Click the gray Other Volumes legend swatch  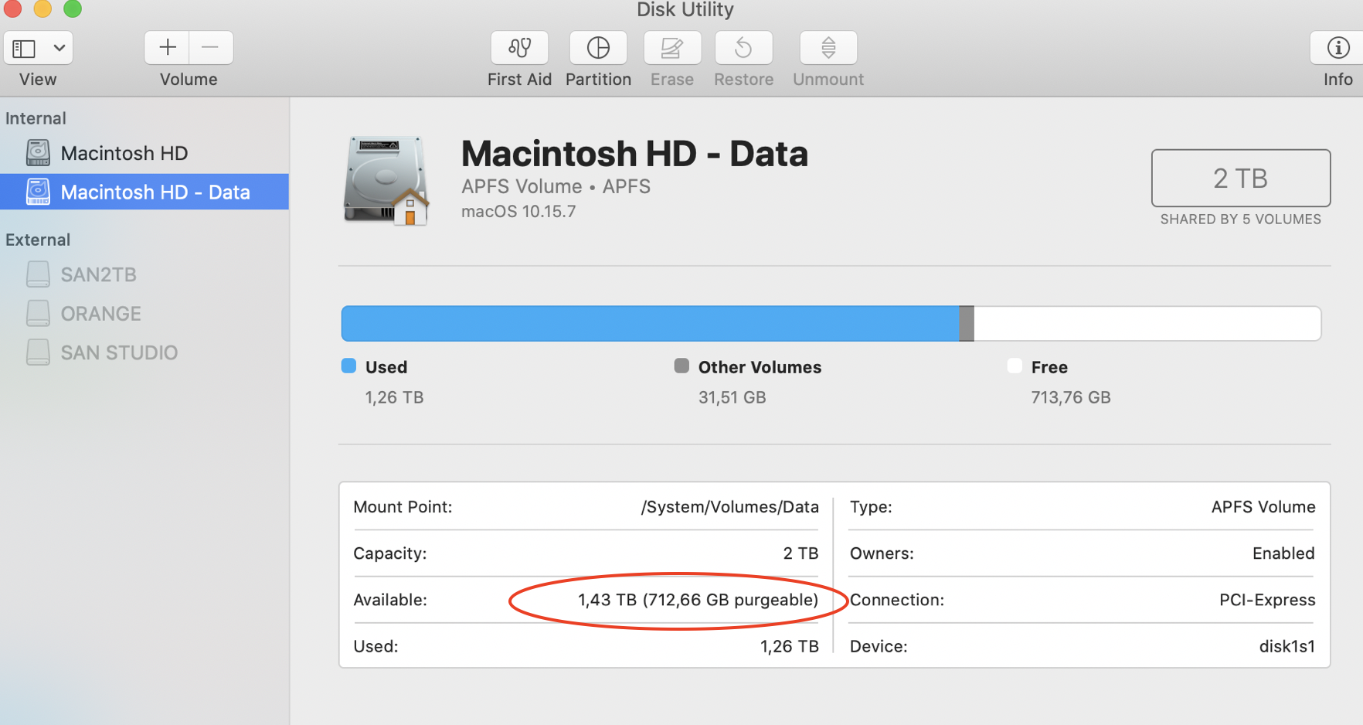coord(681,366)
